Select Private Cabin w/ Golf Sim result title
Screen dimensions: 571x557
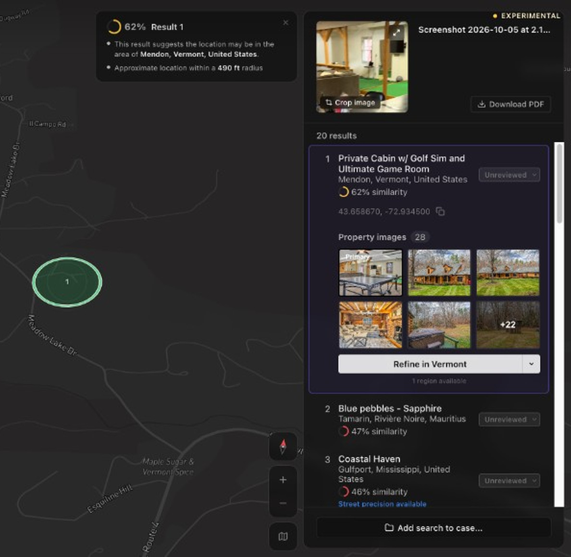click(401, 164)
